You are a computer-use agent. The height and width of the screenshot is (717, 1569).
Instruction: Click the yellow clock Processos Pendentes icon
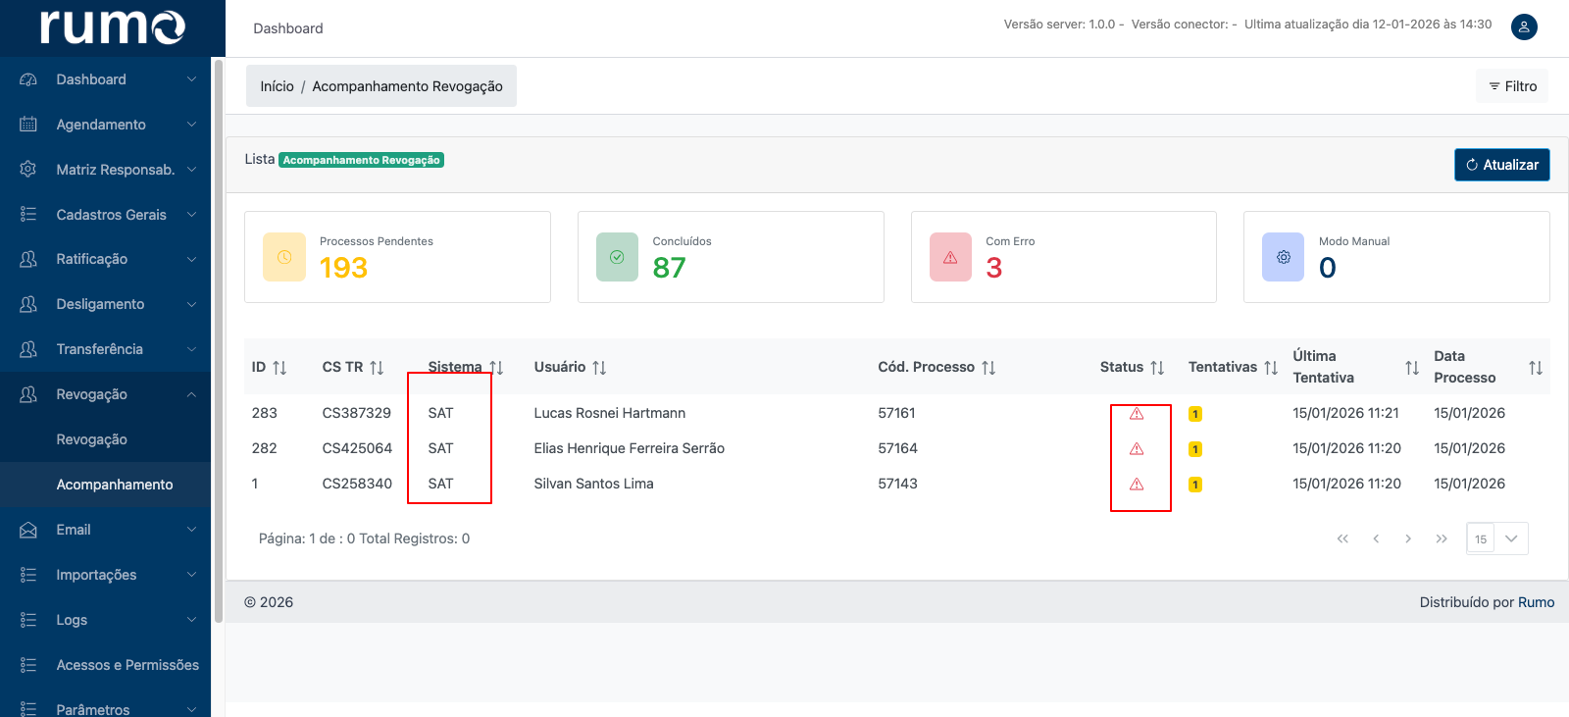click(x=284, y=257)
